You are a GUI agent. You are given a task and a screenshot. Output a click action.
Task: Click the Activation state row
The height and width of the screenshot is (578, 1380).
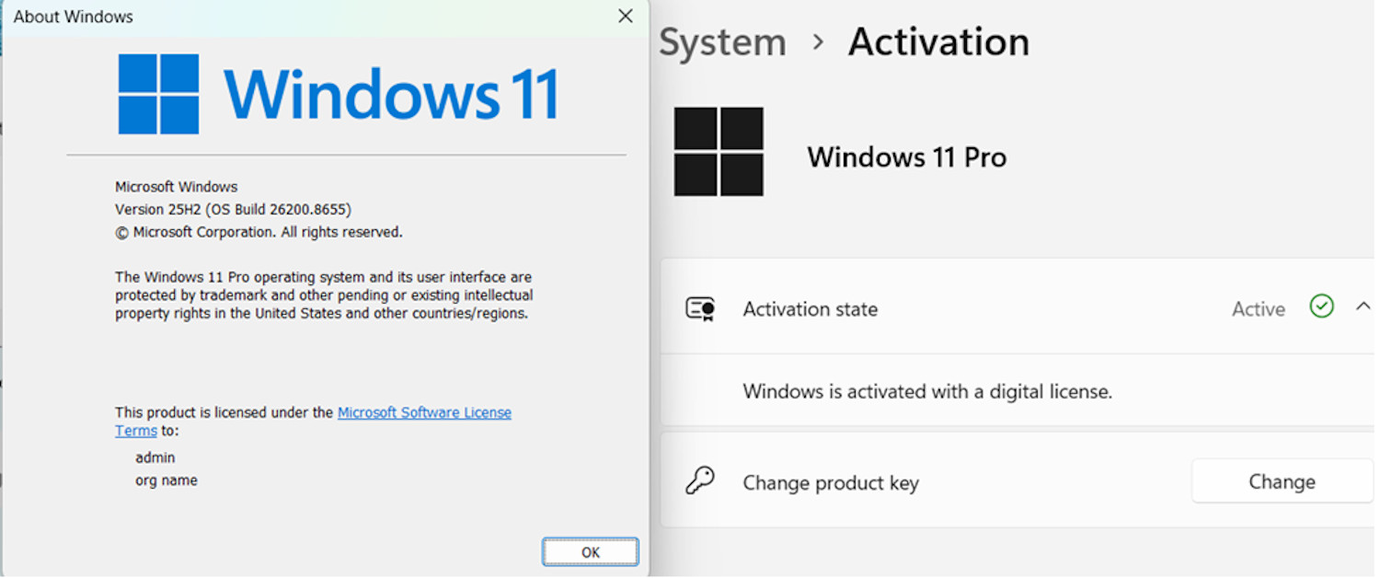click(1018, 307)
